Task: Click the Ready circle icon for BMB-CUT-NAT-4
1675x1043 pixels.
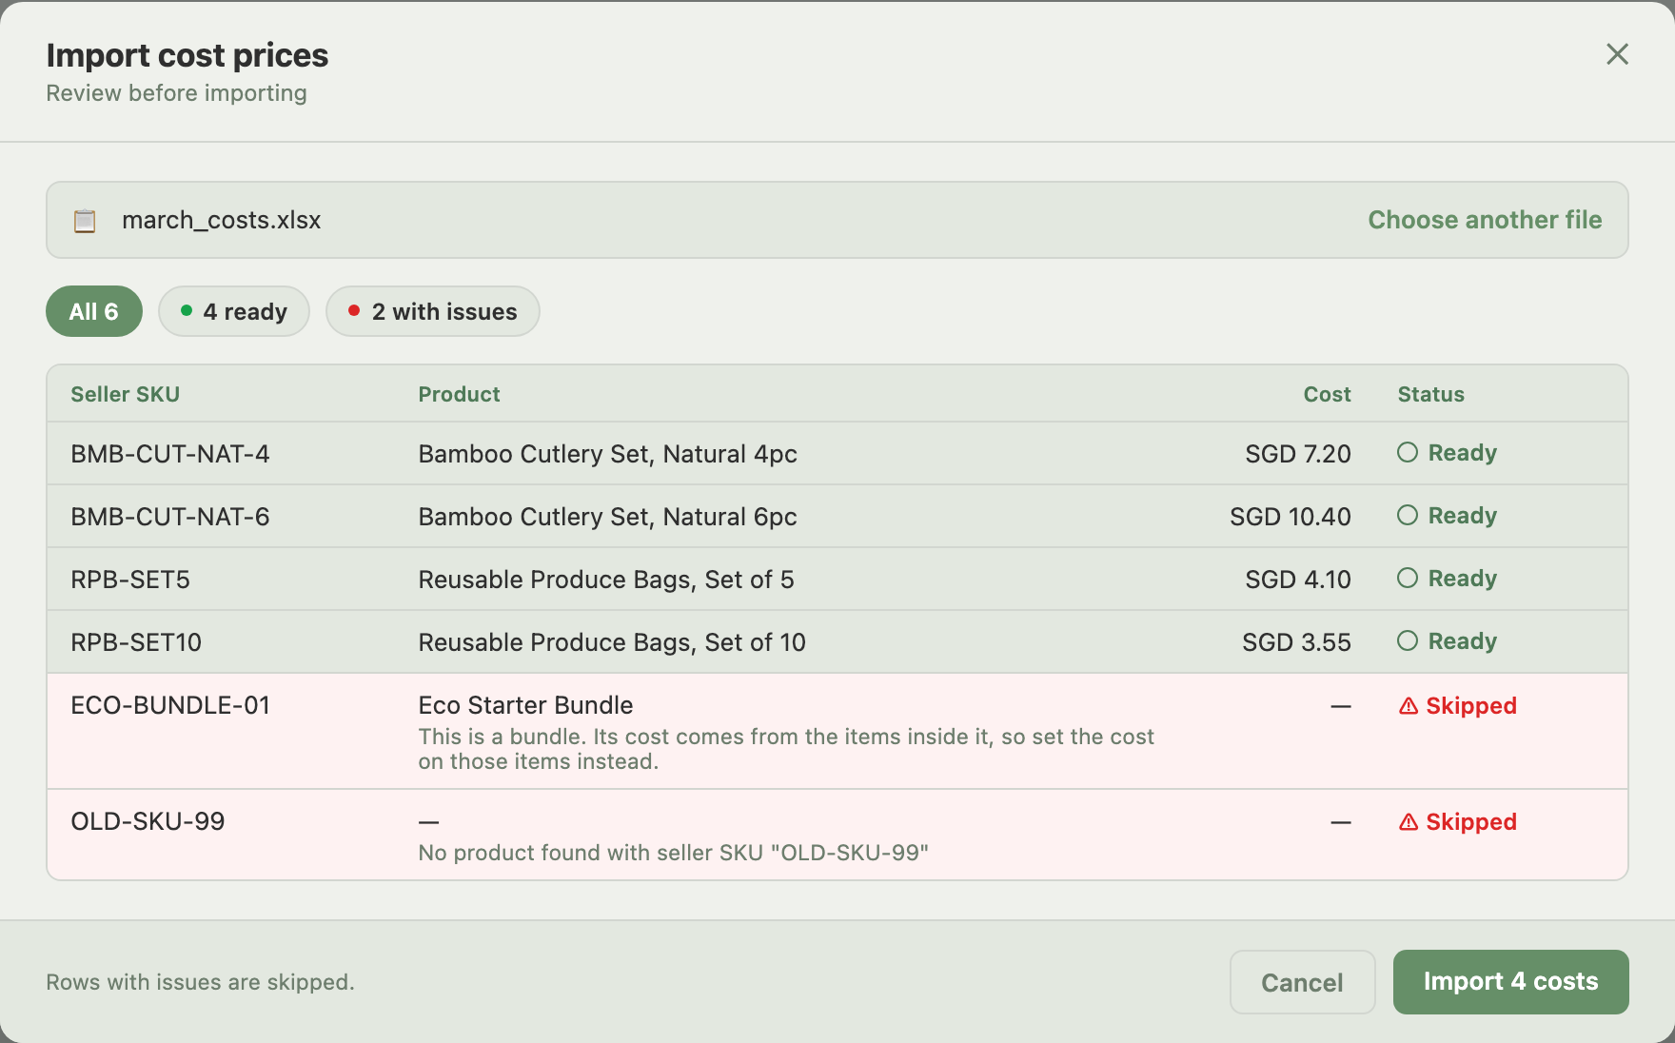Action: [1408, 452]
